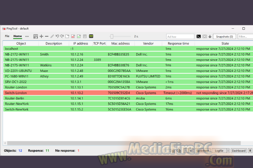Click the Timeout (>2000ms) cell

pyautogui.click(x=177, y=93)
